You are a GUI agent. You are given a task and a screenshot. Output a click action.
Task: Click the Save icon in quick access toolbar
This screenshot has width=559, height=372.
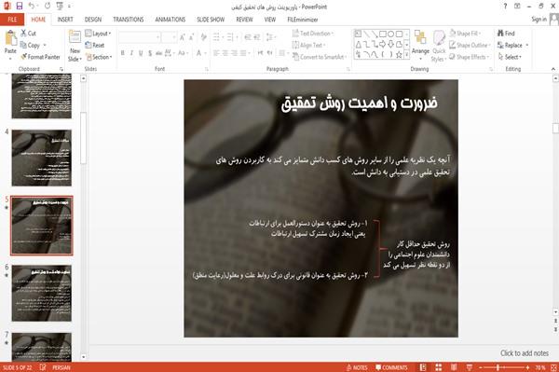point(20,6)
